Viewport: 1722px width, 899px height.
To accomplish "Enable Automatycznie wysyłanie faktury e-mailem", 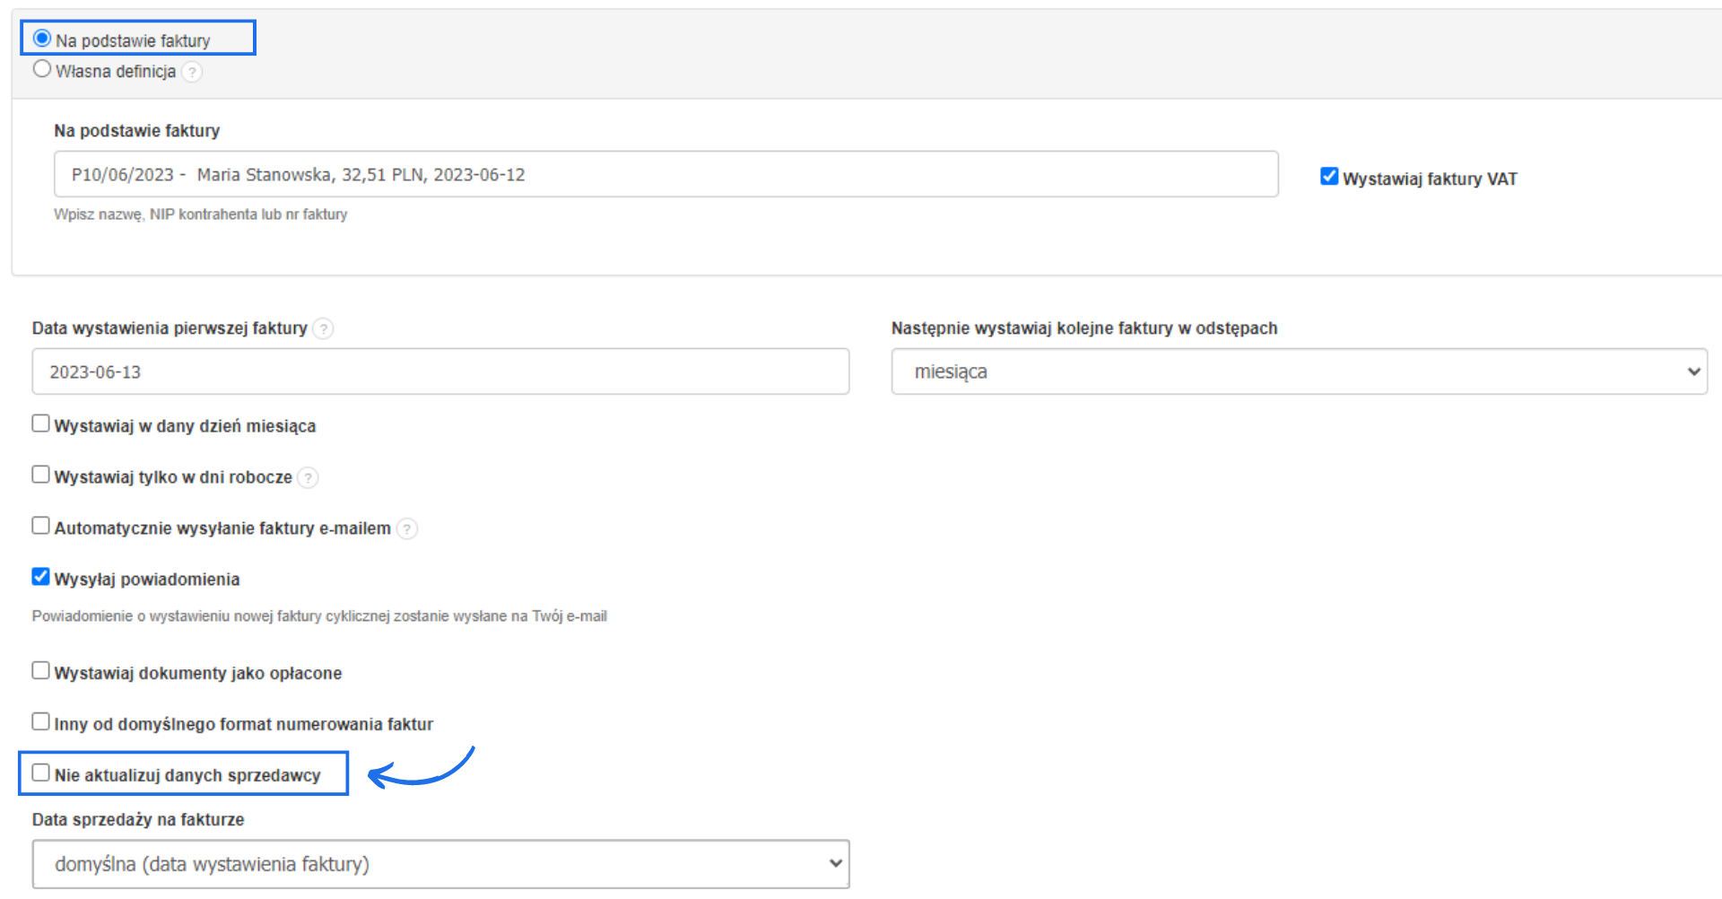I will pyautogui.click(x=41, y=526).
